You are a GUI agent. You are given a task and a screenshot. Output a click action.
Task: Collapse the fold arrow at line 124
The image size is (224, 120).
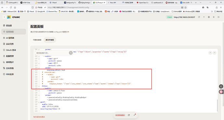(x=39, y=90)
